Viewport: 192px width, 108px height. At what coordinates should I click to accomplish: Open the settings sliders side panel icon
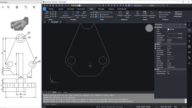189,30
